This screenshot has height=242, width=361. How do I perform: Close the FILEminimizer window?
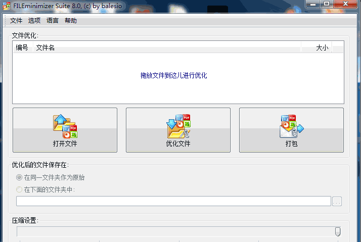[345, 4]
